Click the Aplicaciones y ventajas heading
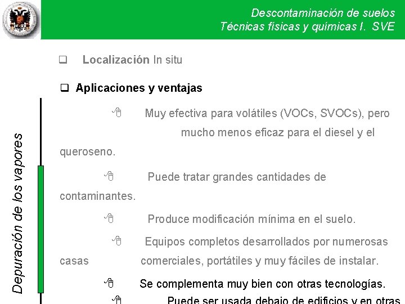This screenshot has width=405, height=304. [139, 88]
